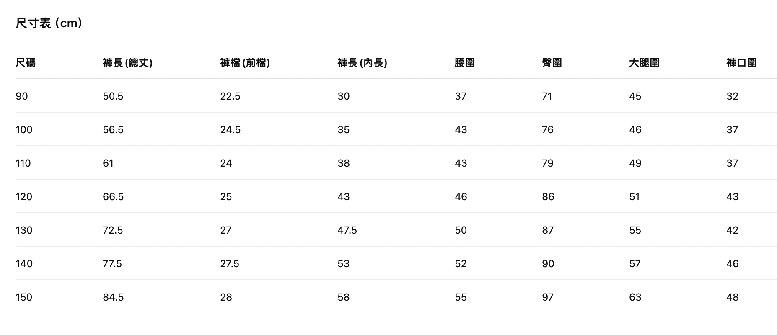Click the 大腿圍 column header

tap(644, 63)
